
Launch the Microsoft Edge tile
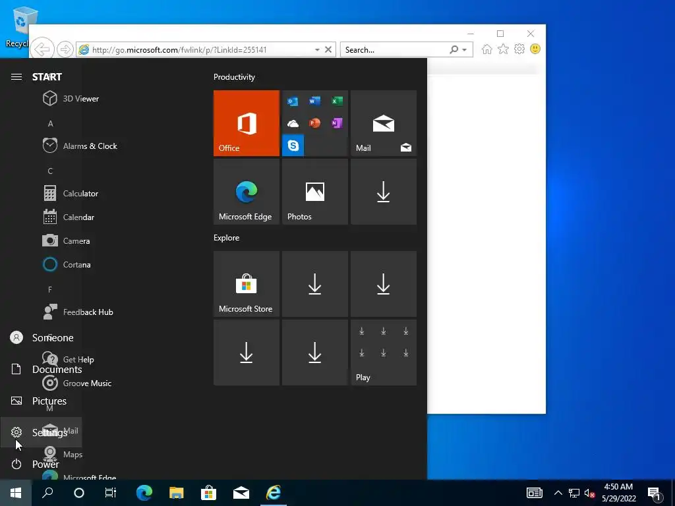coord(247,192)
